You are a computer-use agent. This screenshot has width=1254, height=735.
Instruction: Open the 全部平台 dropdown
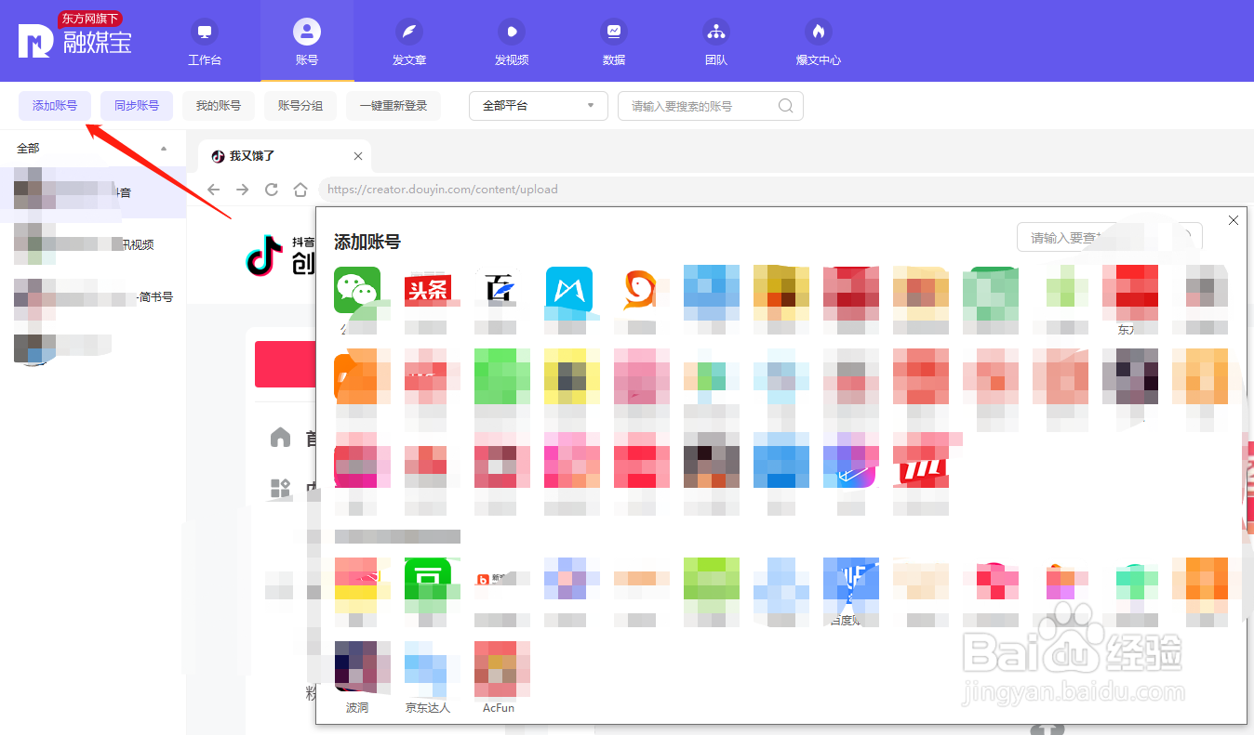coord(539,106)
